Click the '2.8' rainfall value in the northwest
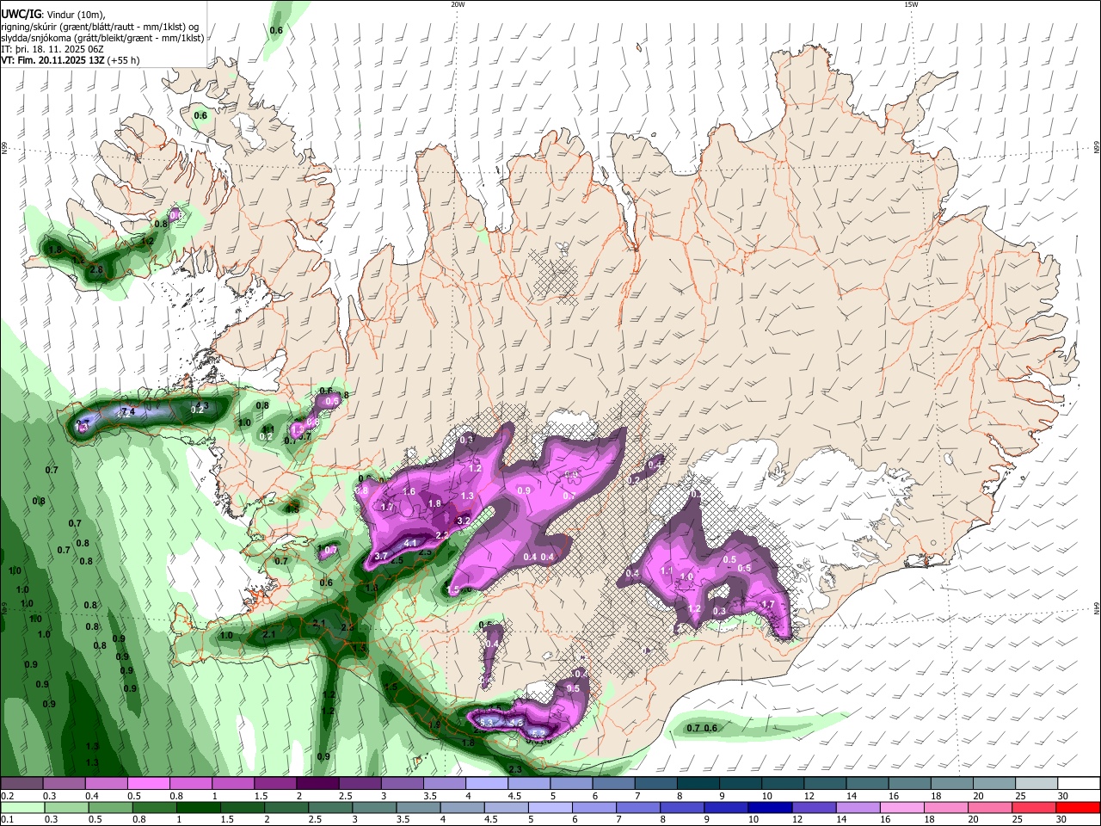 pyautogui.click(x=96, y=270)
